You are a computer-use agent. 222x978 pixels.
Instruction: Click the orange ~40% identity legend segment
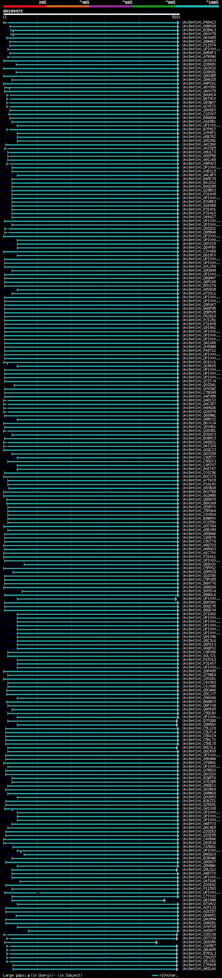68,7
